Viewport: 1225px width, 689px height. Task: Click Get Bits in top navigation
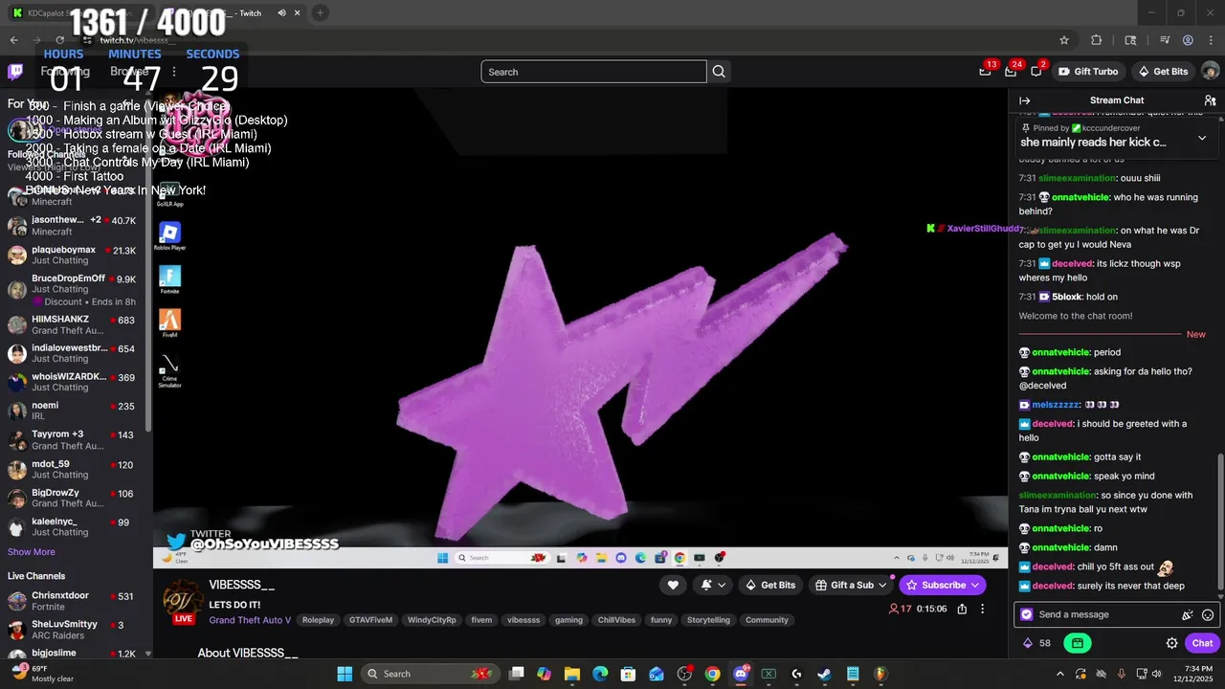1163,72
